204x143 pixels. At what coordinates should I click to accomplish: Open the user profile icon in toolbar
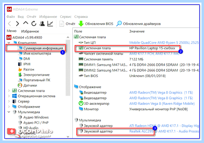(x=42, y=24)
